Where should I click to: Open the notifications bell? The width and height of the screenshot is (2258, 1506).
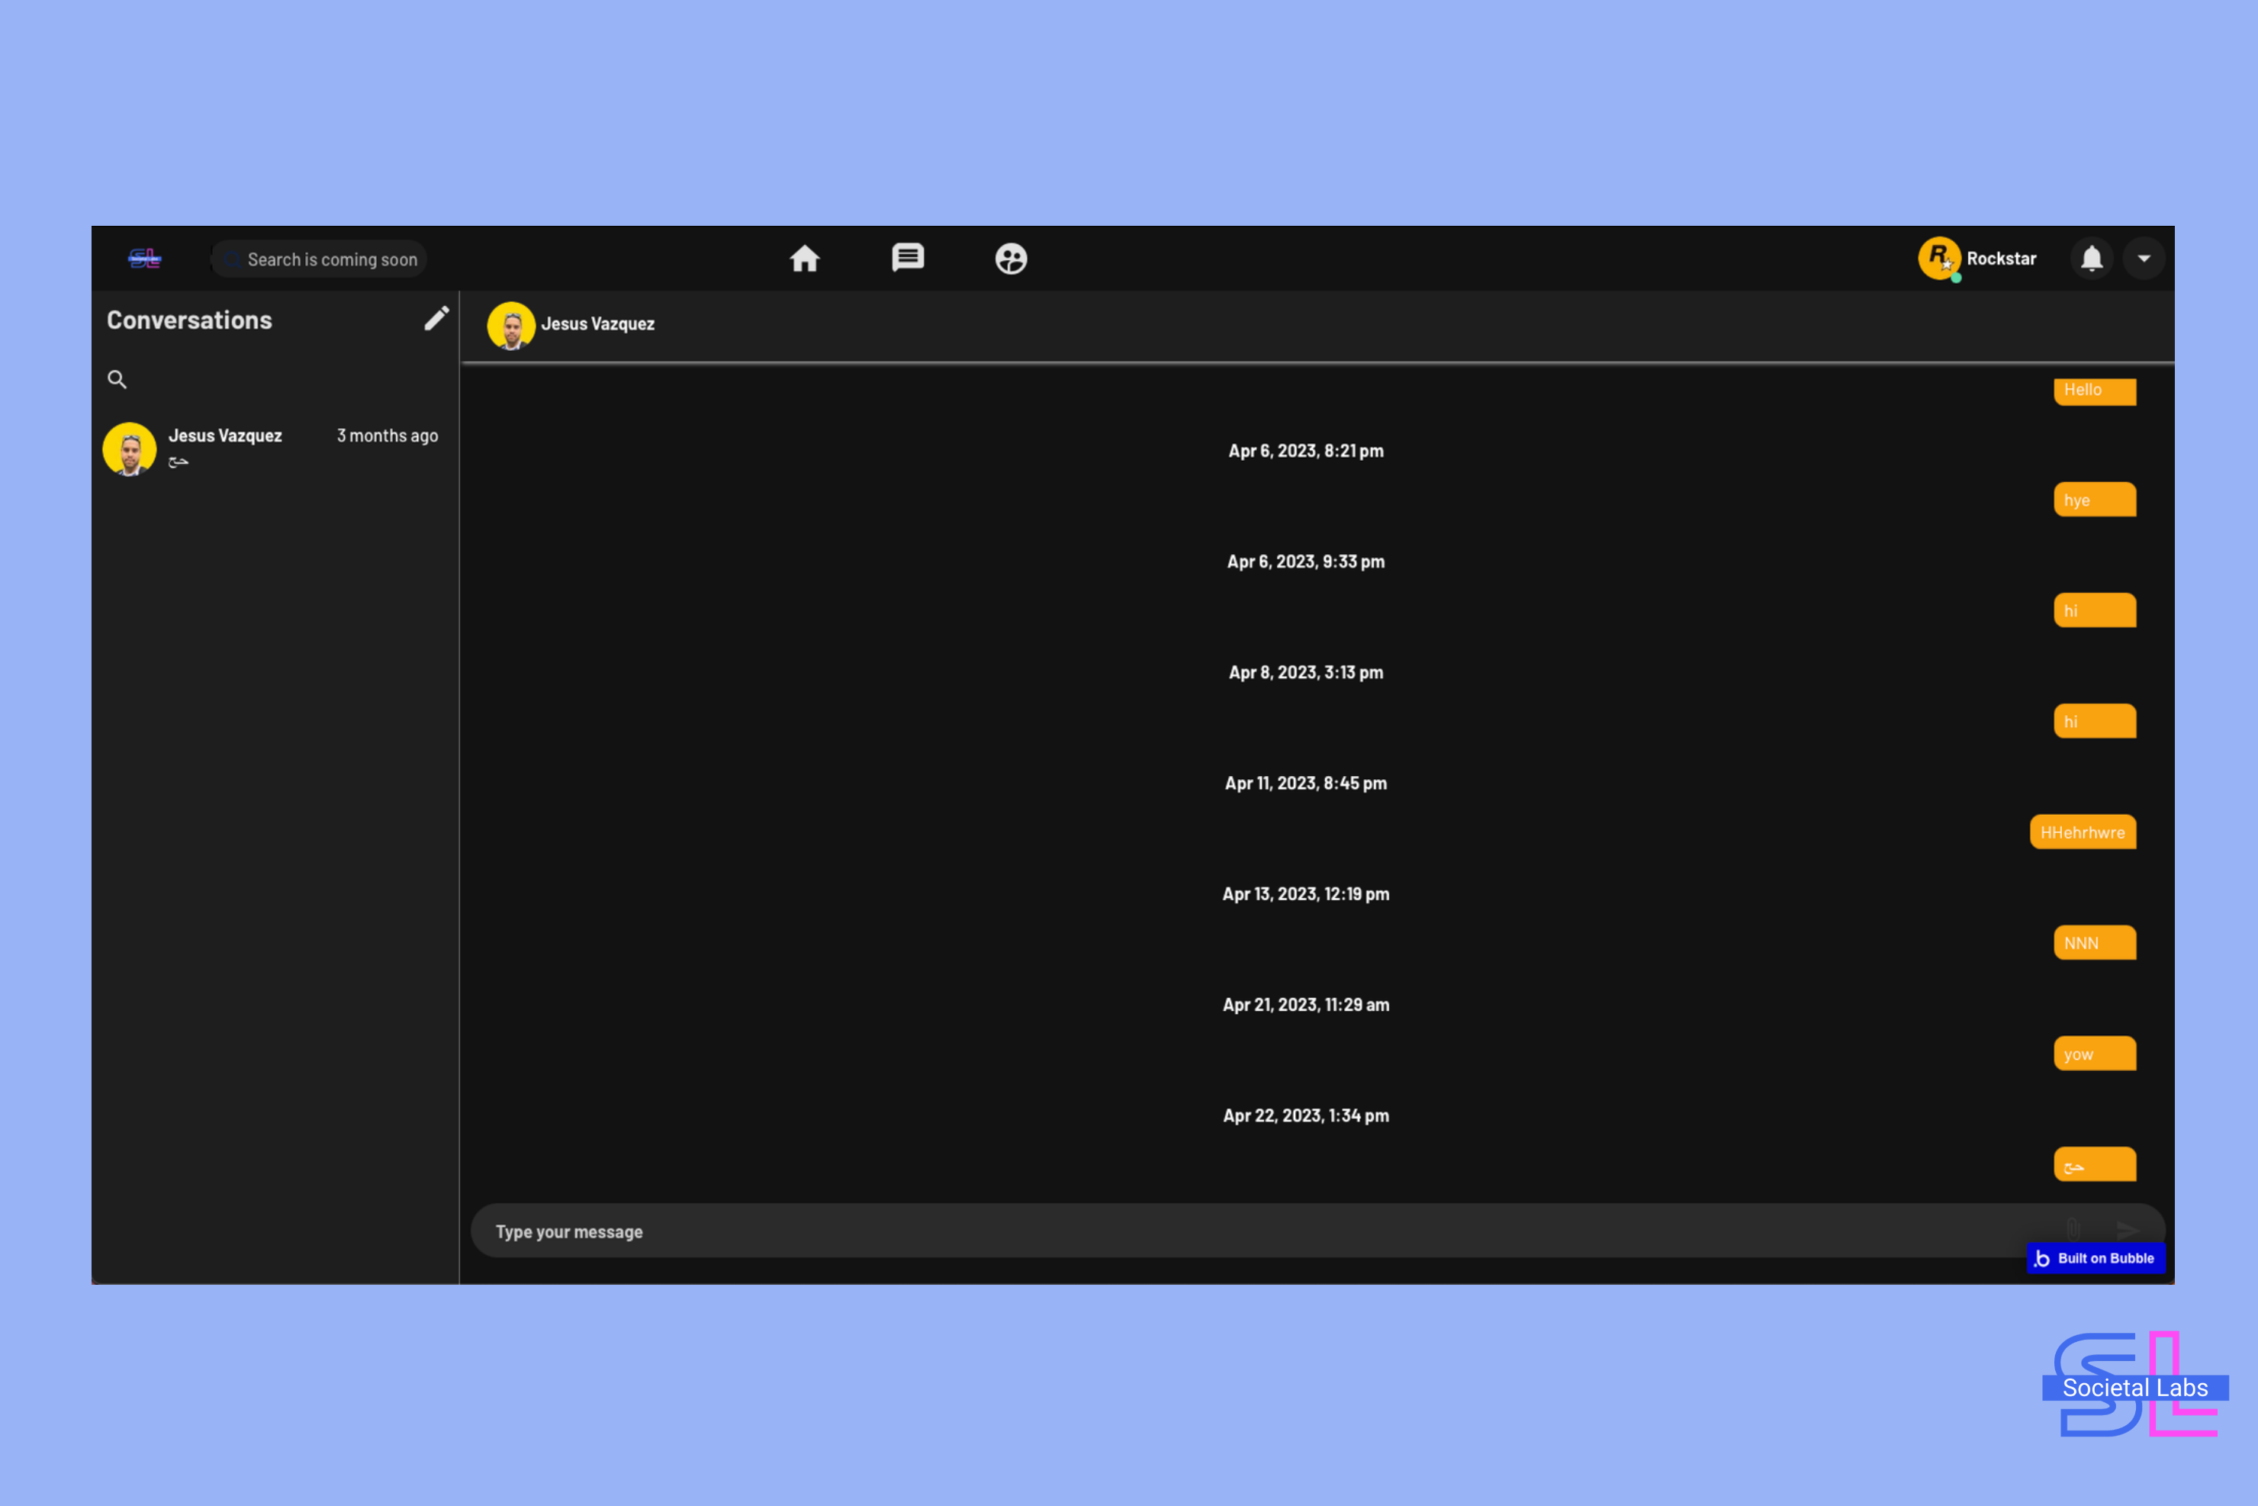(2091, 259)
